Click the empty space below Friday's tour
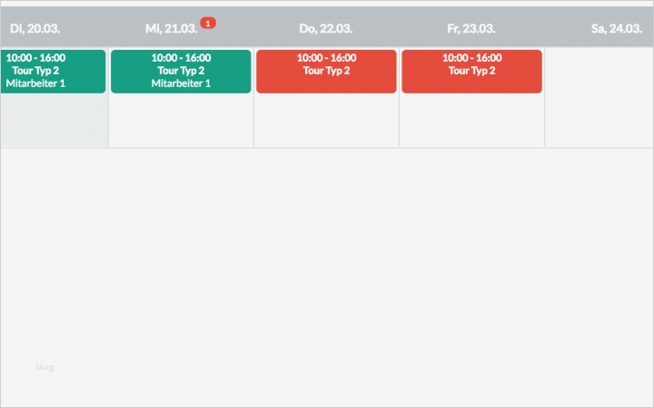654x408 pixels. 471,120
